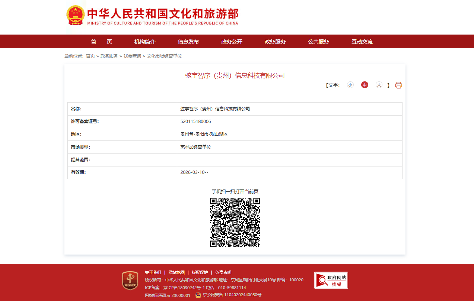Open the 版权保护 footer link

(x=200, y=272)
